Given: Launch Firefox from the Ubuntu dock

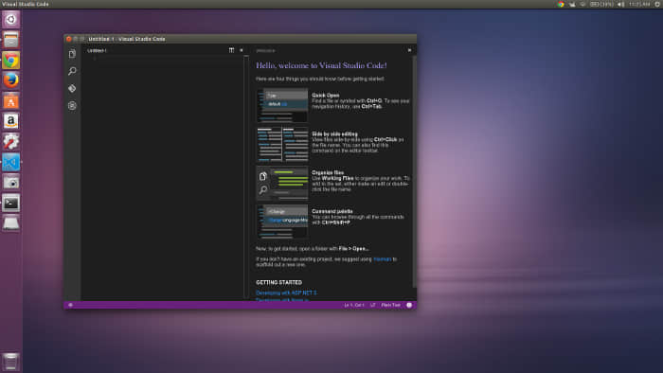Looking at the screenshot, I should click(x=11, y=80).
